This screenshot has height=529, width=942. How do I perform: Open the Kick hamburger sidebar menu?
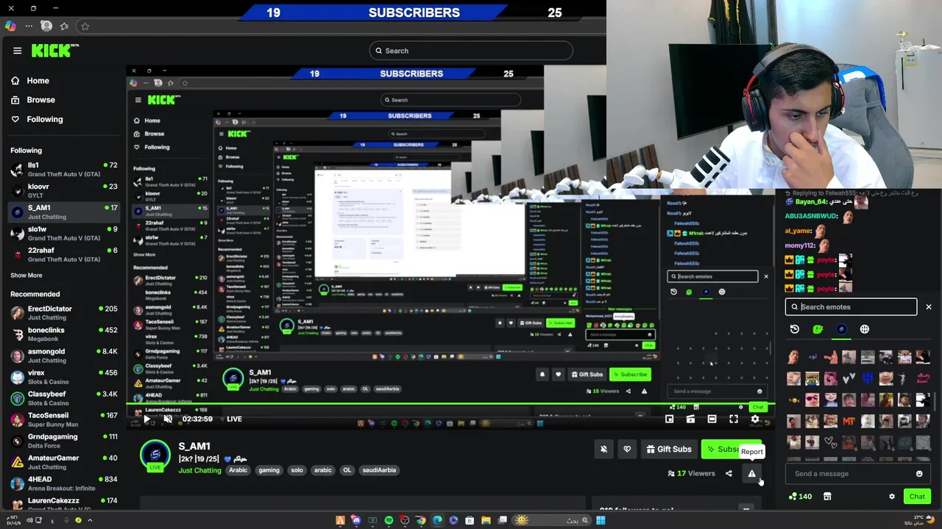click(x=17, y=51)
